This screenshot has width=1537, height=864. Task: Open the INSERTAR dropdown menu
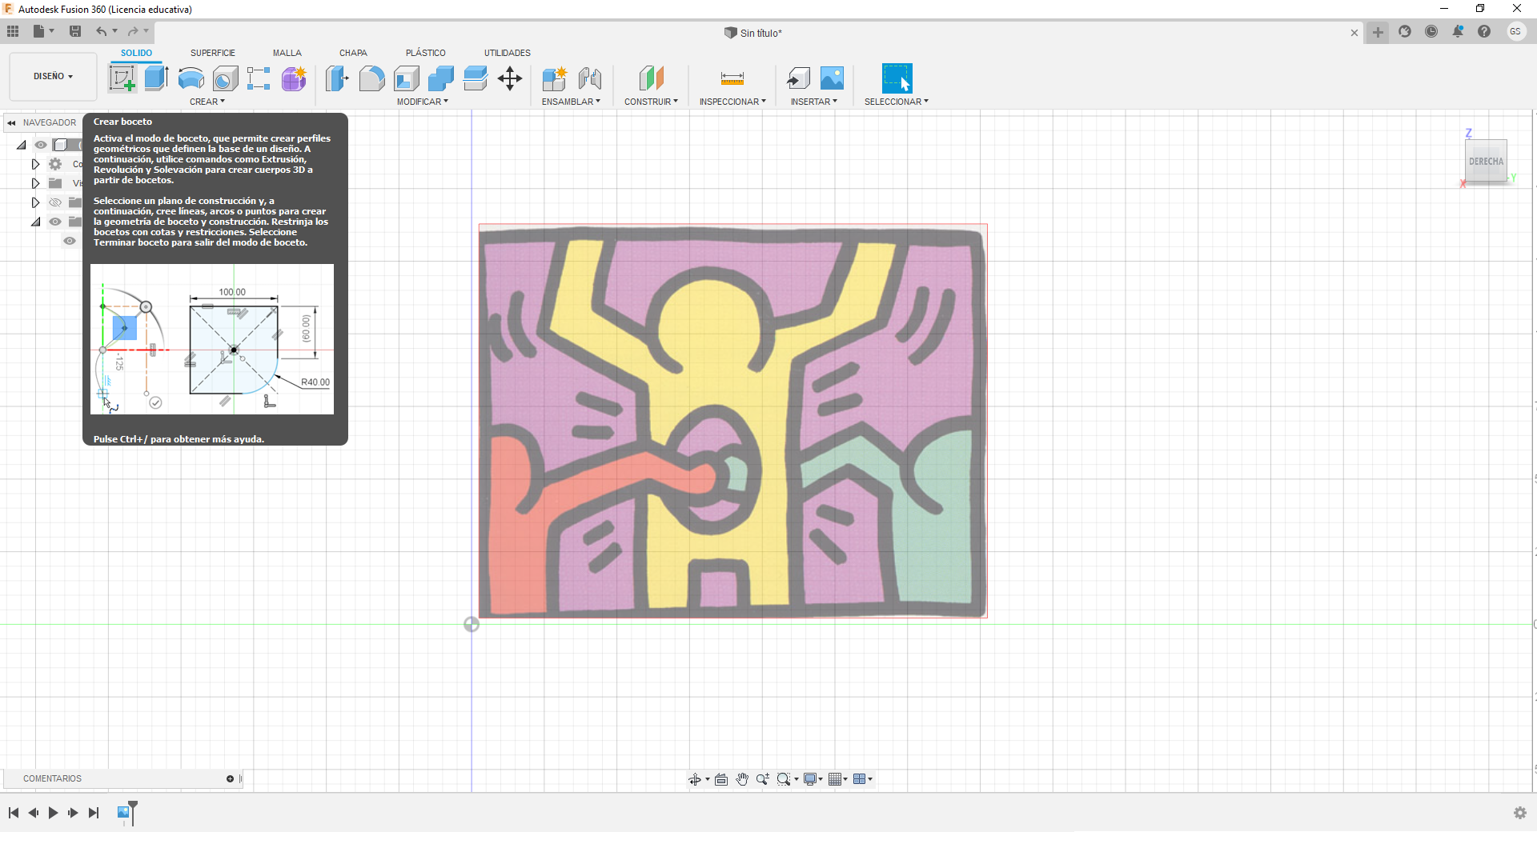click(814, 102)
